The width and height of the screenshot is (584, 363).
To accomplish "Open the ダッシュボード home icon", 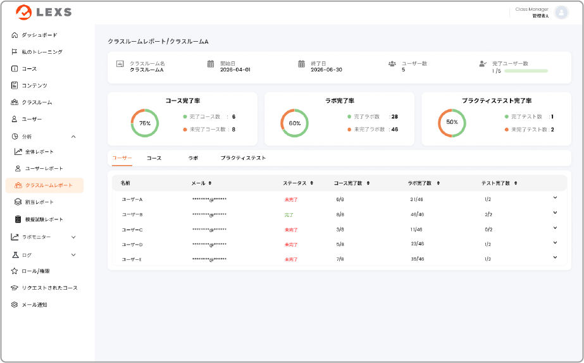I will [x=15, y=35].
